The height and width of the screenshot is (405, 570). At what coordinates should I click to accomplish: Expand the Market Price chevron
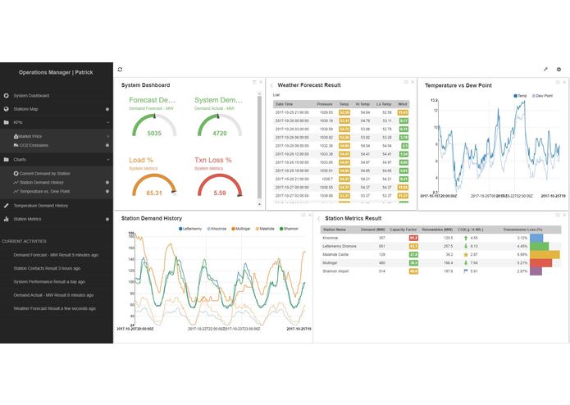(x=108, y=137)
